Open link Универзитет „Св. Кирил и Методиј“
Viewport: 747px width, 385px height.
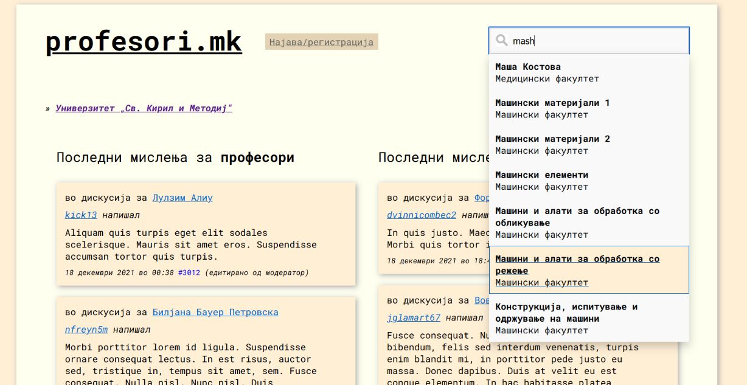click(x=144, y=108)
